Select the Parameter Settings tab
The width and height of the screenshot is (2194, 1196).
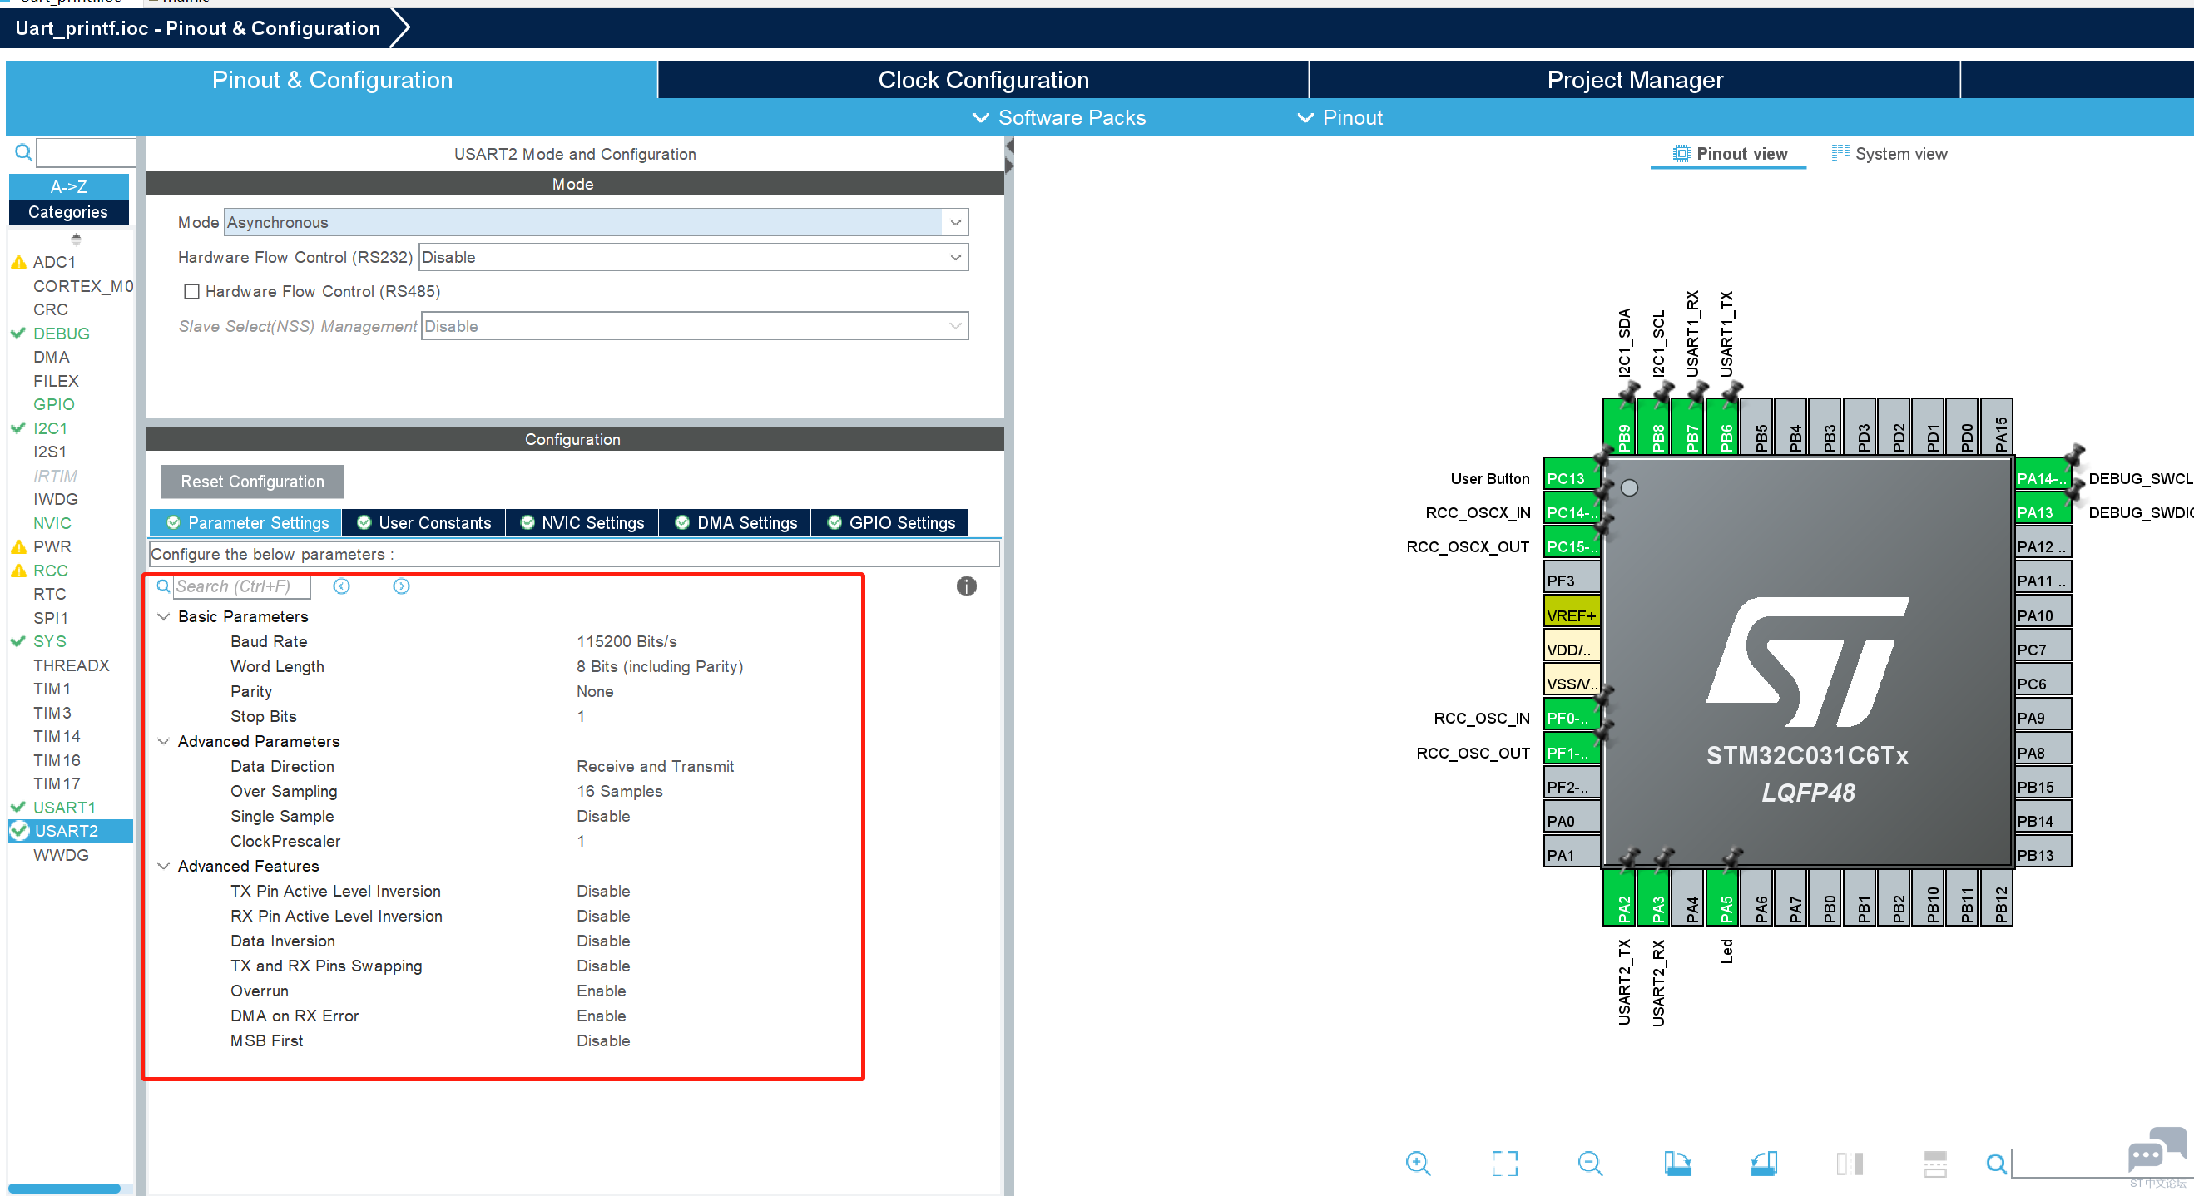246,522
